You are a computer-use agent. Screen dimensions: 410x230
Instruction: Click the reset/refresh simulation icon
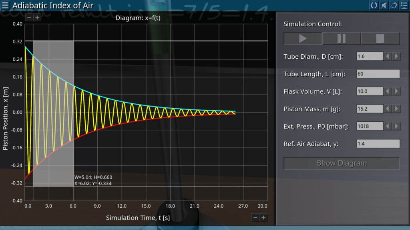[374, 5]
